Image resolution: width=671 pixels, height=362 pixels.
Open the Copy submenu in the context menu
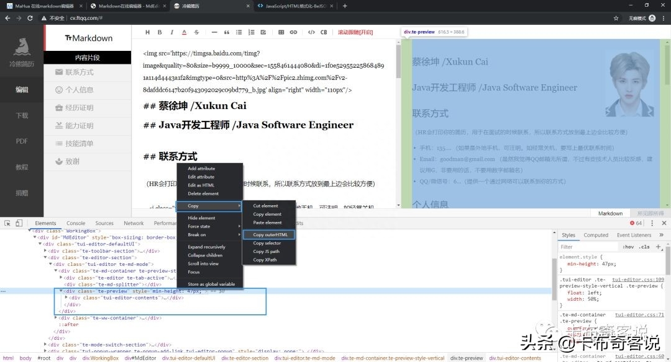(x=198, y=205)
